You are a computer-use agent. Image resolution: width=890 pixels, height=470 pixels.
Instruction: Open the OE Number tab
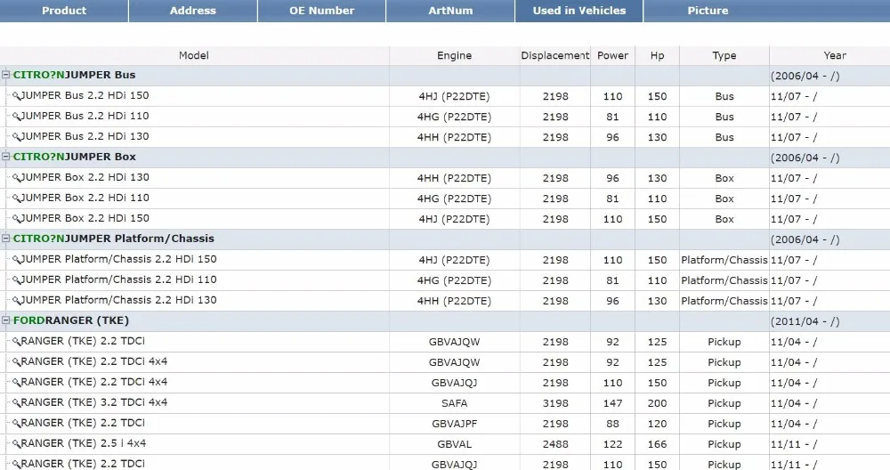322,11
